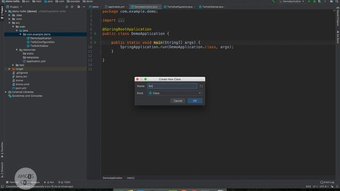Click run gutter icon beside class DemoApplication
Viewport: 340px width, 191px height.
96,33
